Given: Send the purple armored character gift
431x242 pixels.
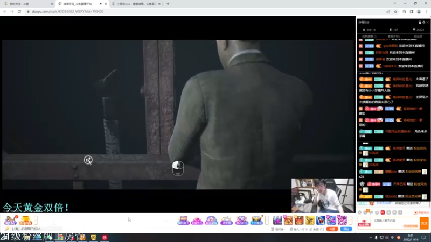Looking at the screenshot, I should 277,220.
